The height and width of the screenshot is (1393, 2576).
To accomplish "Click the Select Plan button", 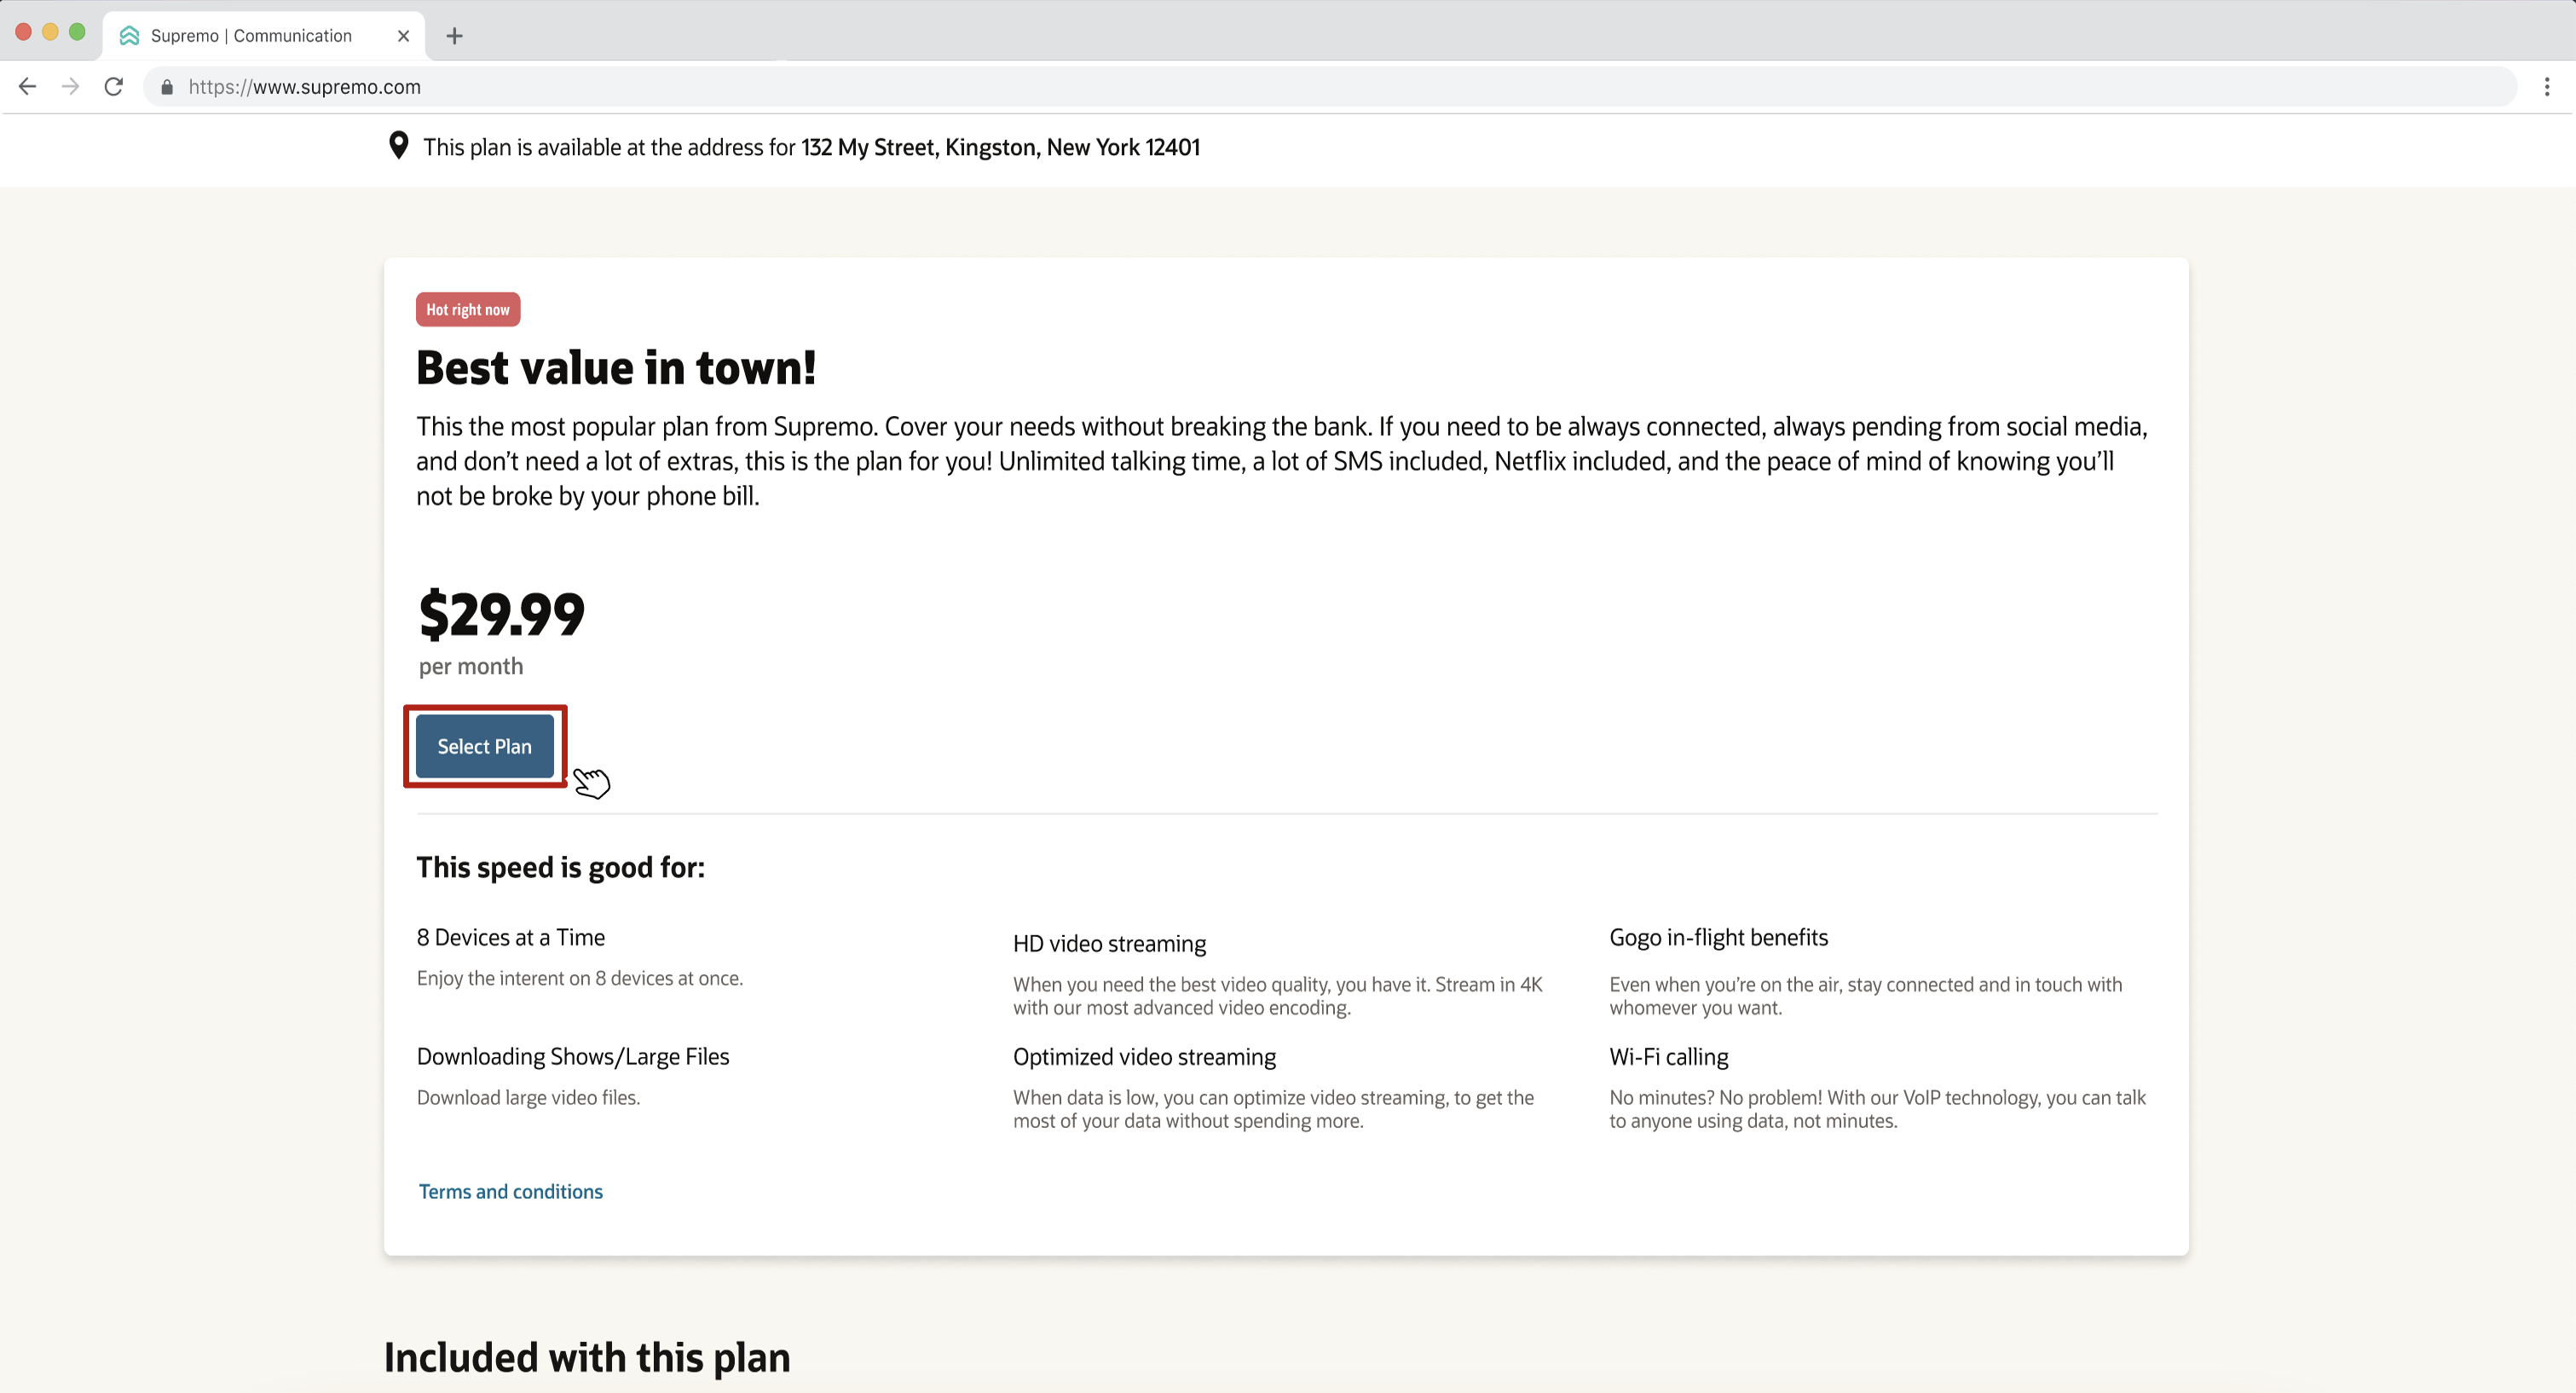I will (484, 746).
